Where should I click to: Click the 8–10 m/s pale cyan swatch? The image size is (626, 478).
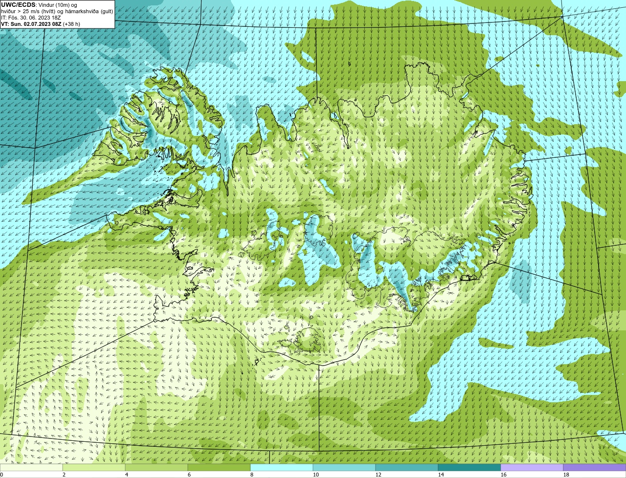(282, 467)
